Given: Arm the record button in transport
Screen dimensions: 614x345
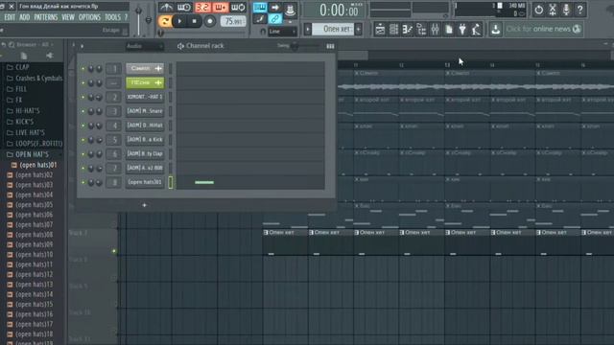Looking at the screenshot, I should [x=209, y=21].
